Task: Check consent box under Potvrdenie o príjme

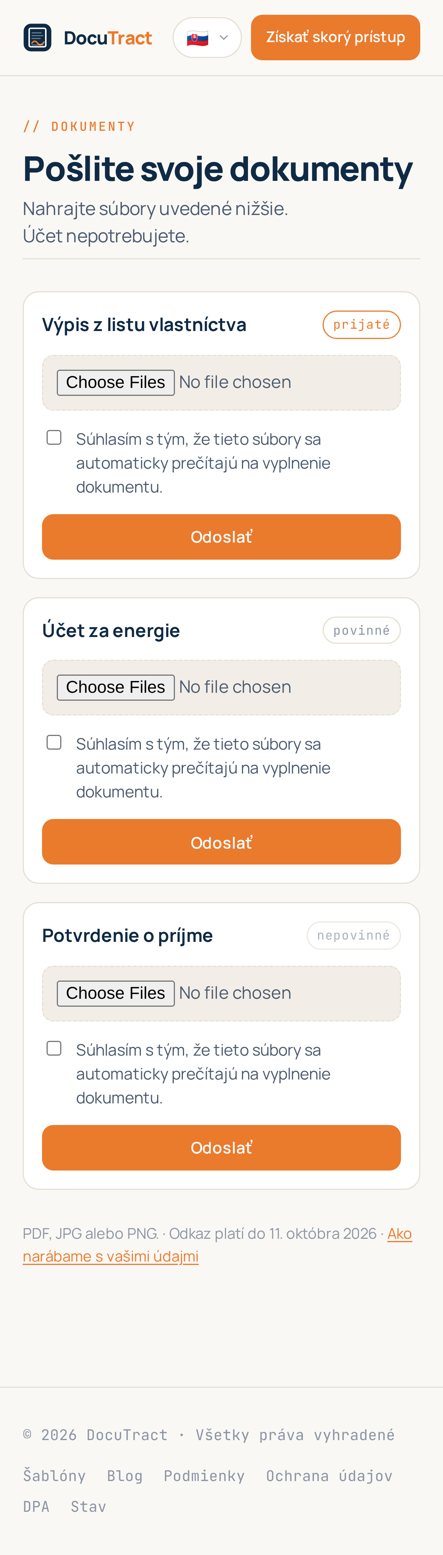Action: point(54,1048)
